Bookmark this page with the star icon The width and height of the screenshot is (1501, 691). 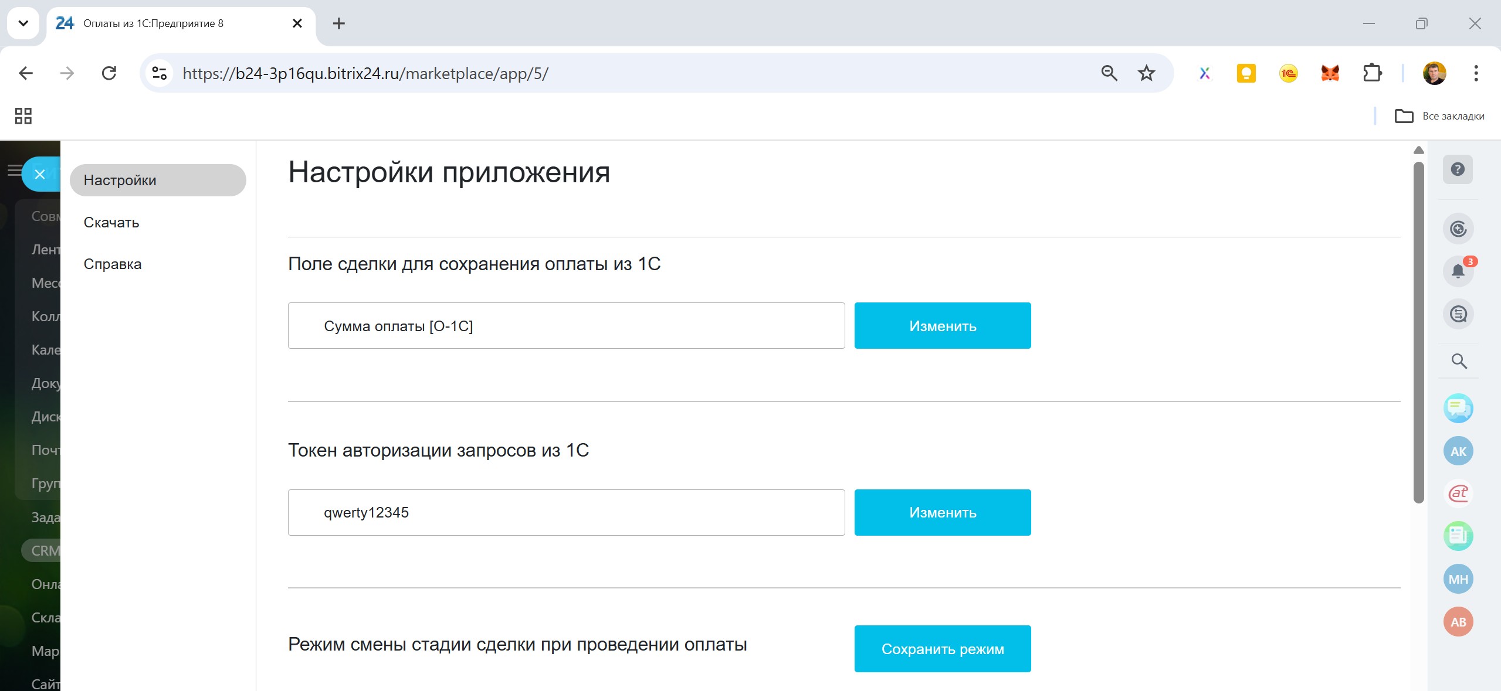[1146, 73]
